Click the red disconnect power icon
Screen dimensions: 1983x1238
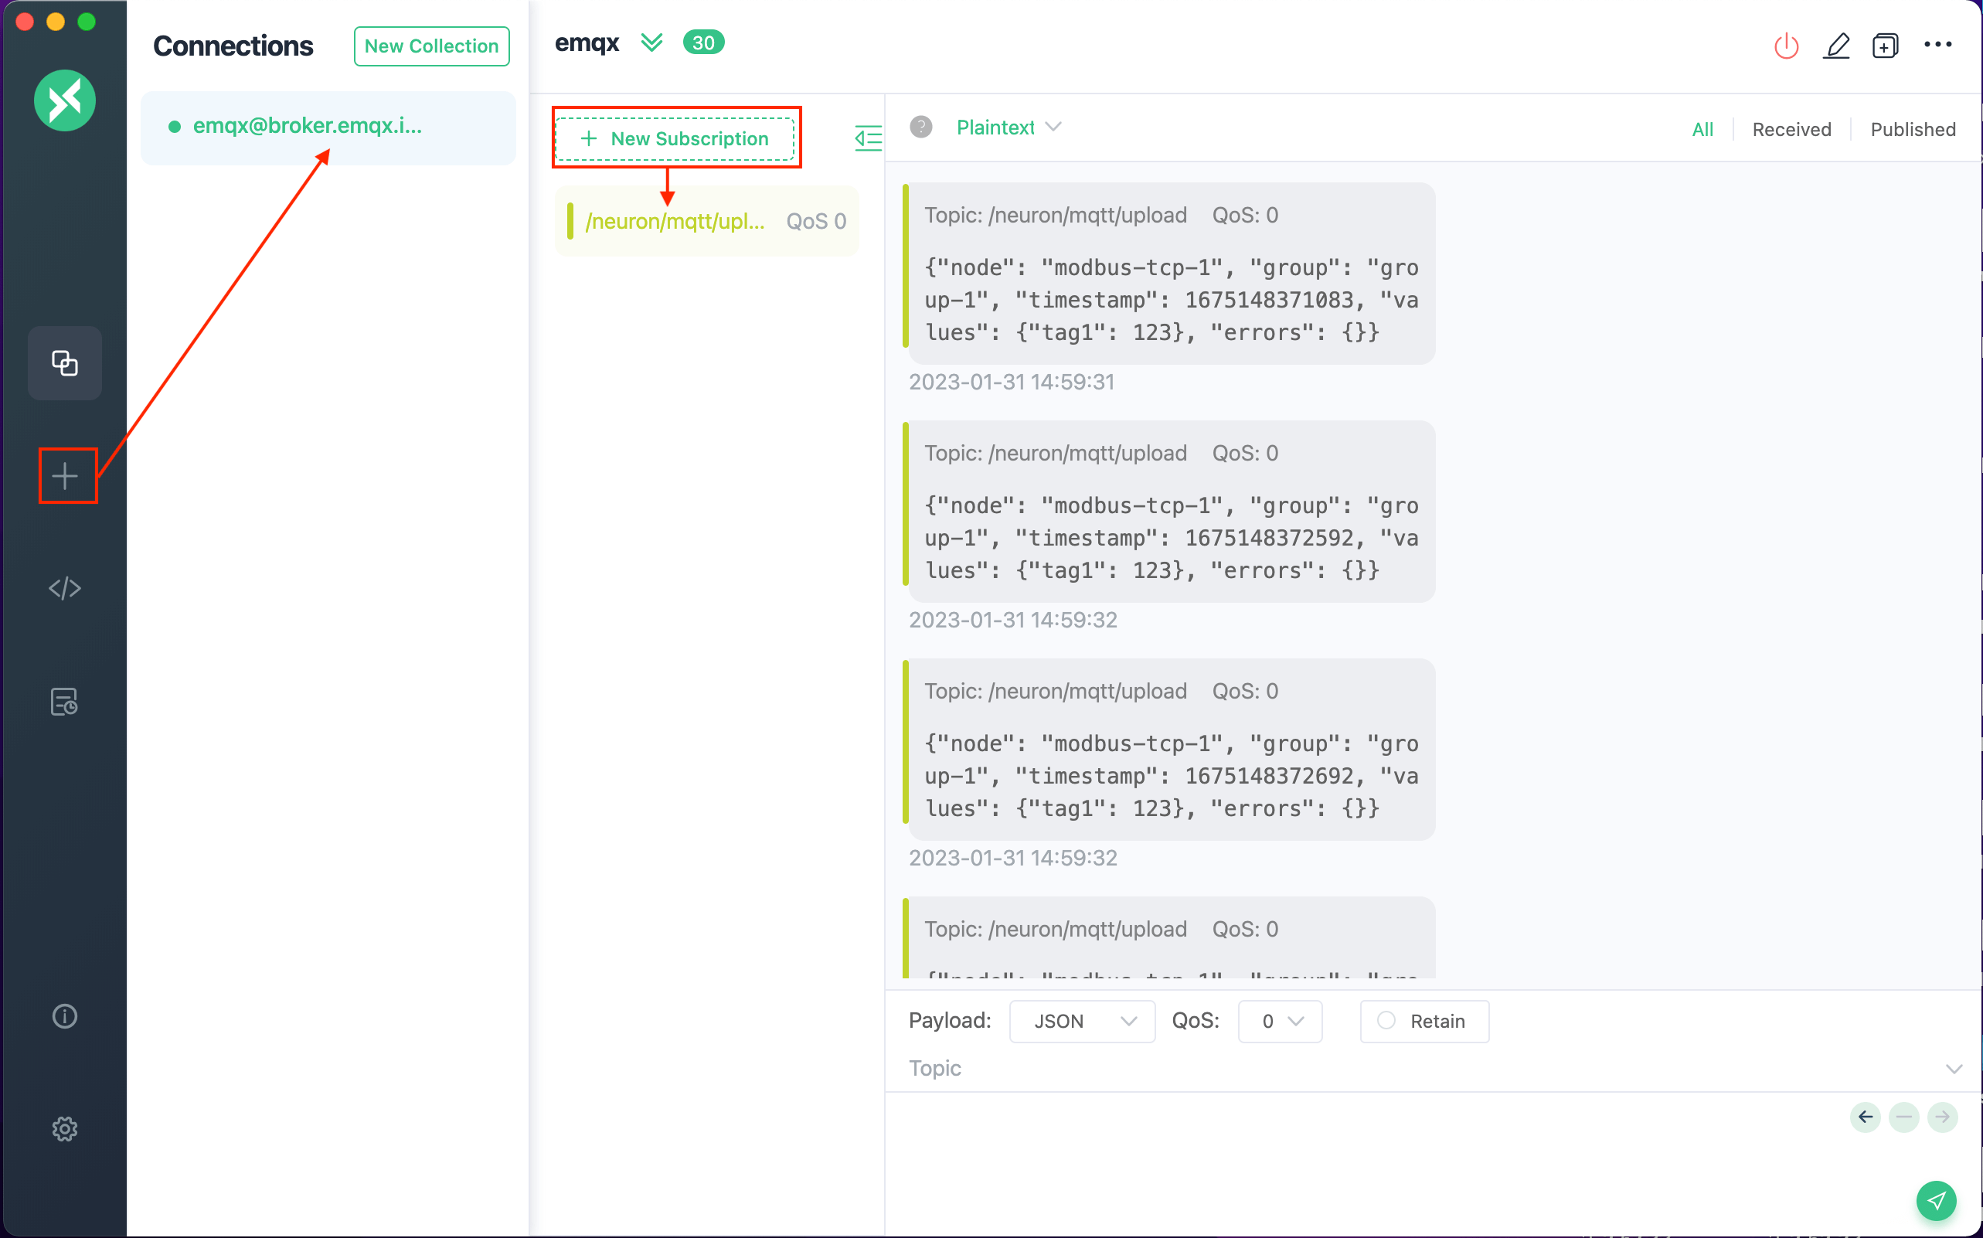(x=1786, y=46)
